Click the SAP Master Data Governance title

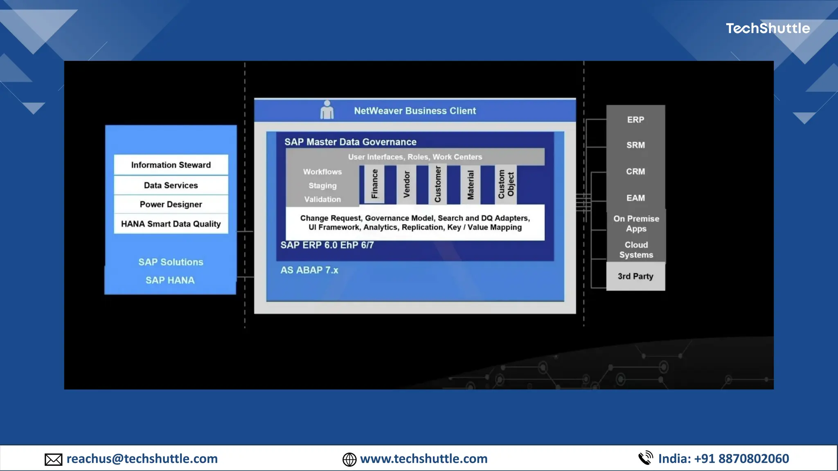(x=350, y=142)
